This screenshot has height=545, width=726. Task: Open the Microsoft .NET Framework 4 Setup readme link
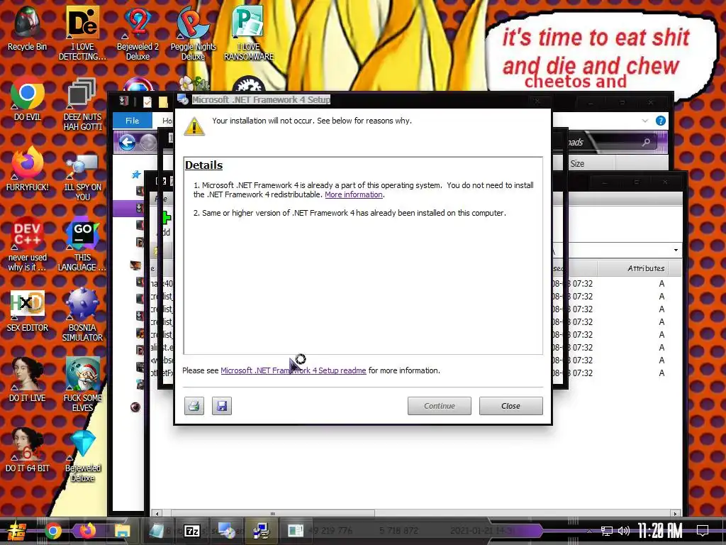[293, 370]
